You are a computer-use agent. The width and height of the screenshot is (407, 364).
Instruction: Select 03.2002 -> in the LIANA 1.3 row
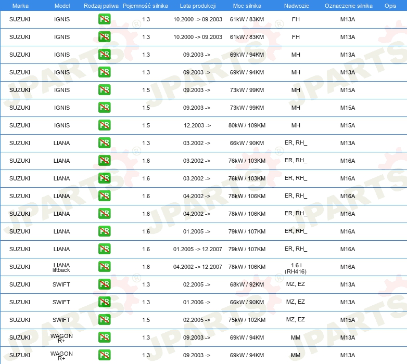point(197,143)
